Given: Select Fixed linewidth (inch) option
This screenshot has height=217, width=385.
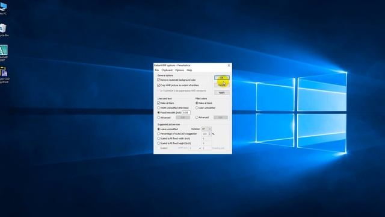Looking at the screenshot, I should (159, 113).
